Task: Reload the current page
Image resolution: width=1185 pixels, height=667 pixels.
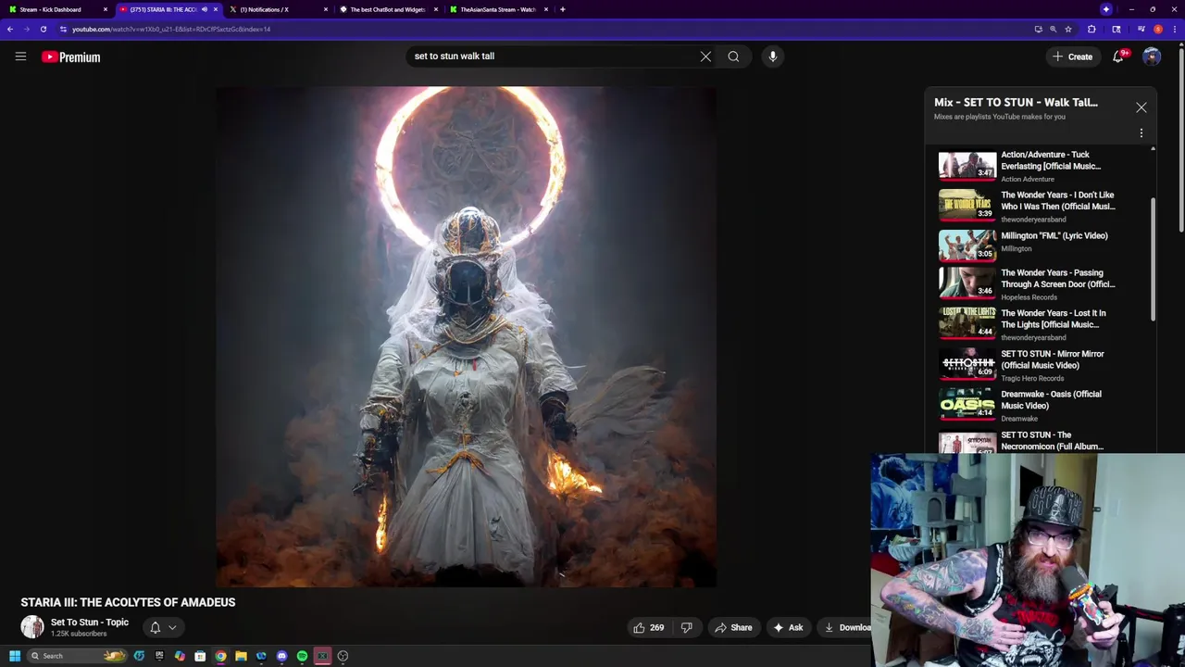Action: [43, 29]
